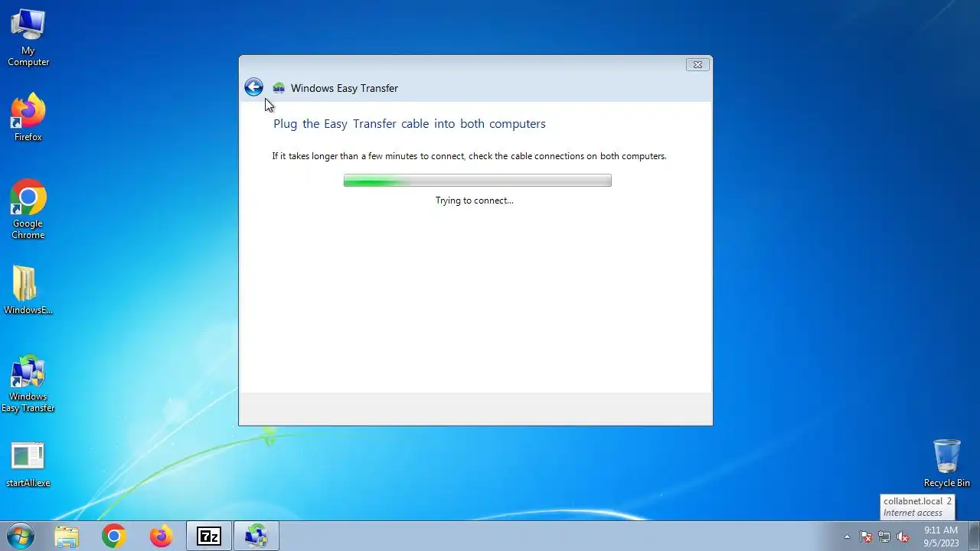Launch Firefox from the taskbar
Image resolution: width=980 pixels, height=551 pixels.
[161, 536]
